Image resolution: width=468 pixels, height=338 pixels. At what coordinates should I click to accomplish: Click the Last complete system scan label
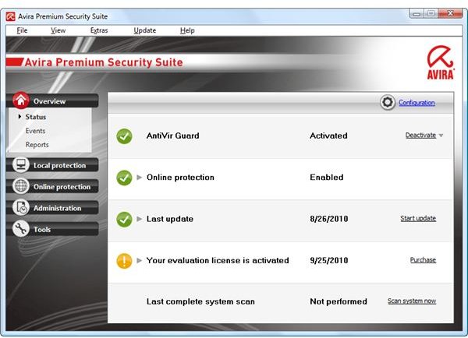(200, 301)
